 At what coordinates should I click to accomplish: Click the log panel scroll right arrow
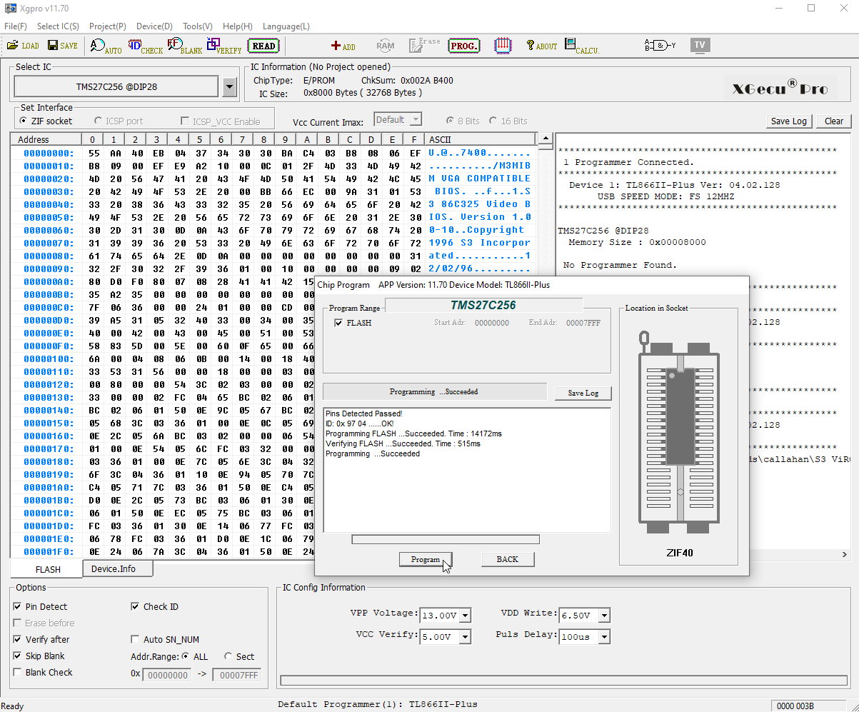(845, 554)
